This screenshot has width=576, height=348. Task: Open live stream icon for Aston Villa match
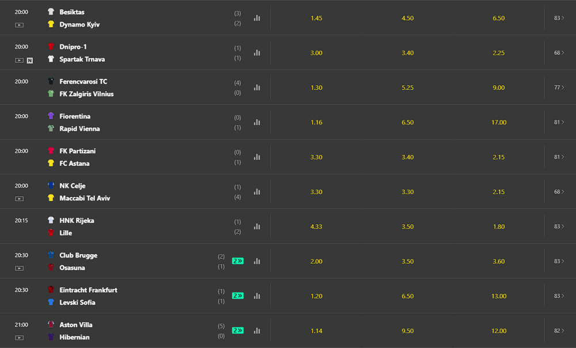(20, 338)
